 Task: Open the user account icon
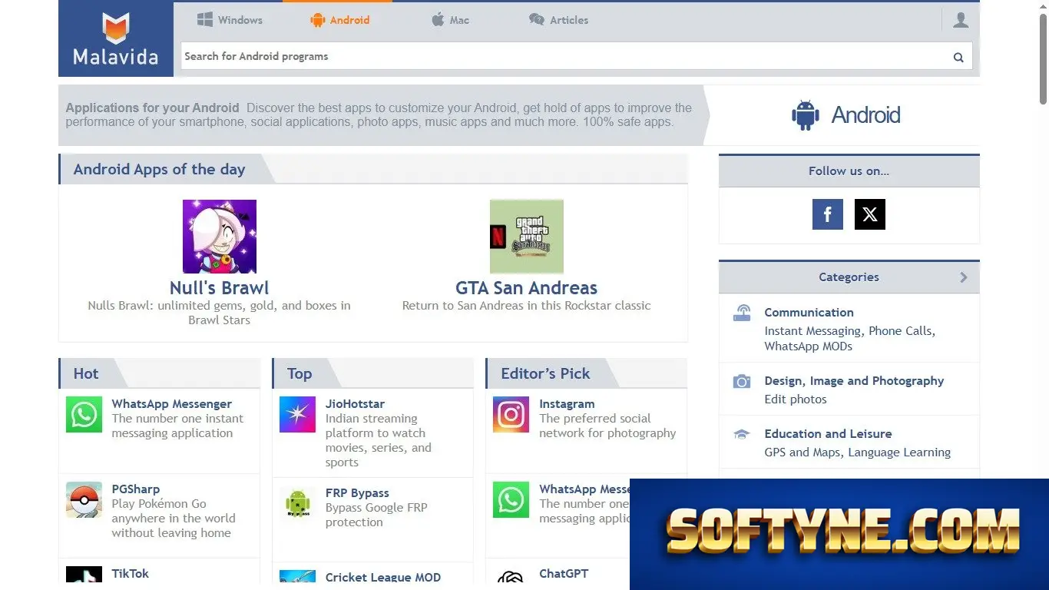(x=960, y=20)
